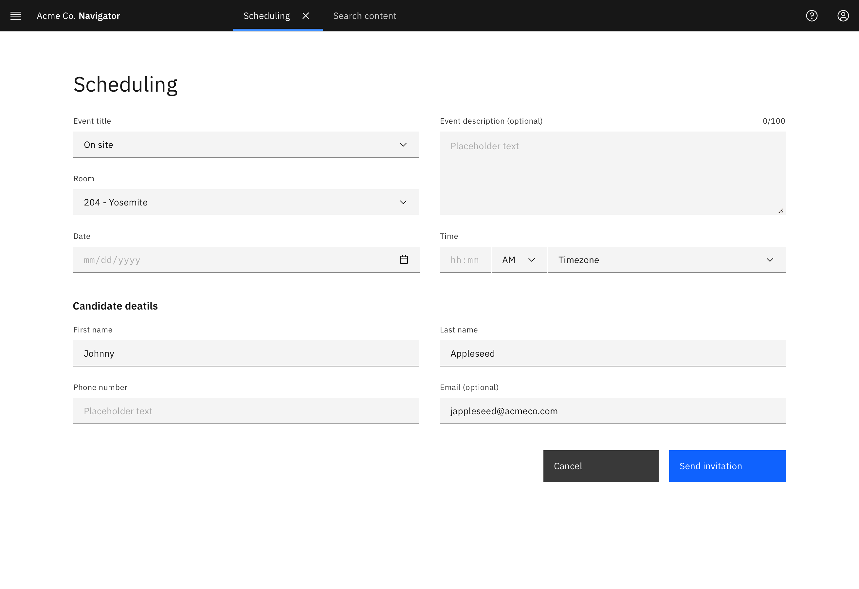The height and width of the screenshot is (589, 859).
Task: Click the hh:mm time input
Action: point(465,260)
